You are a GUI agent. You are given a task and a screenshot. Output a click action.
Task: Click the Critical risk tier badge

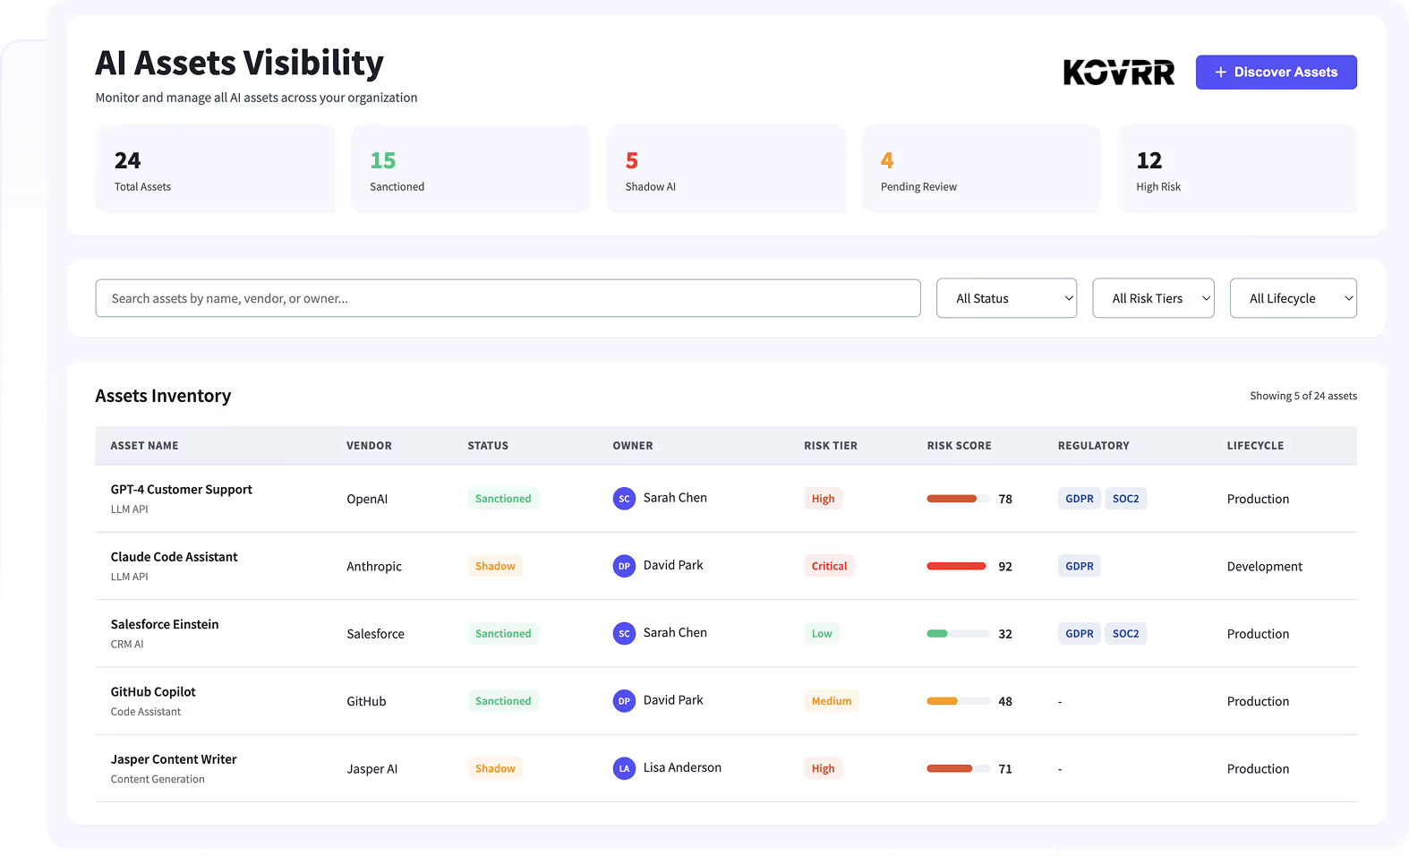pos(829,566)
